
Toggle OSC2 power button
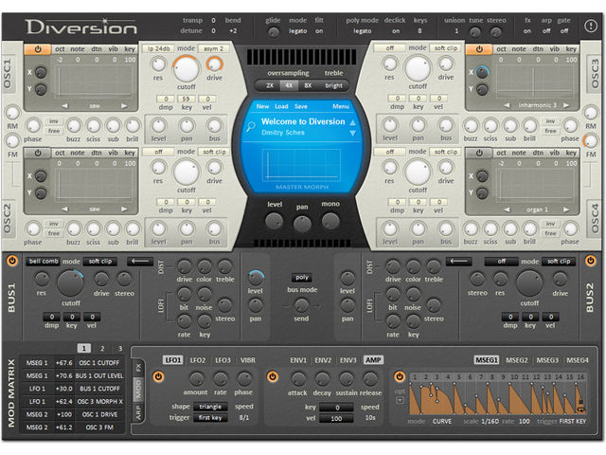tap(38, 153)
